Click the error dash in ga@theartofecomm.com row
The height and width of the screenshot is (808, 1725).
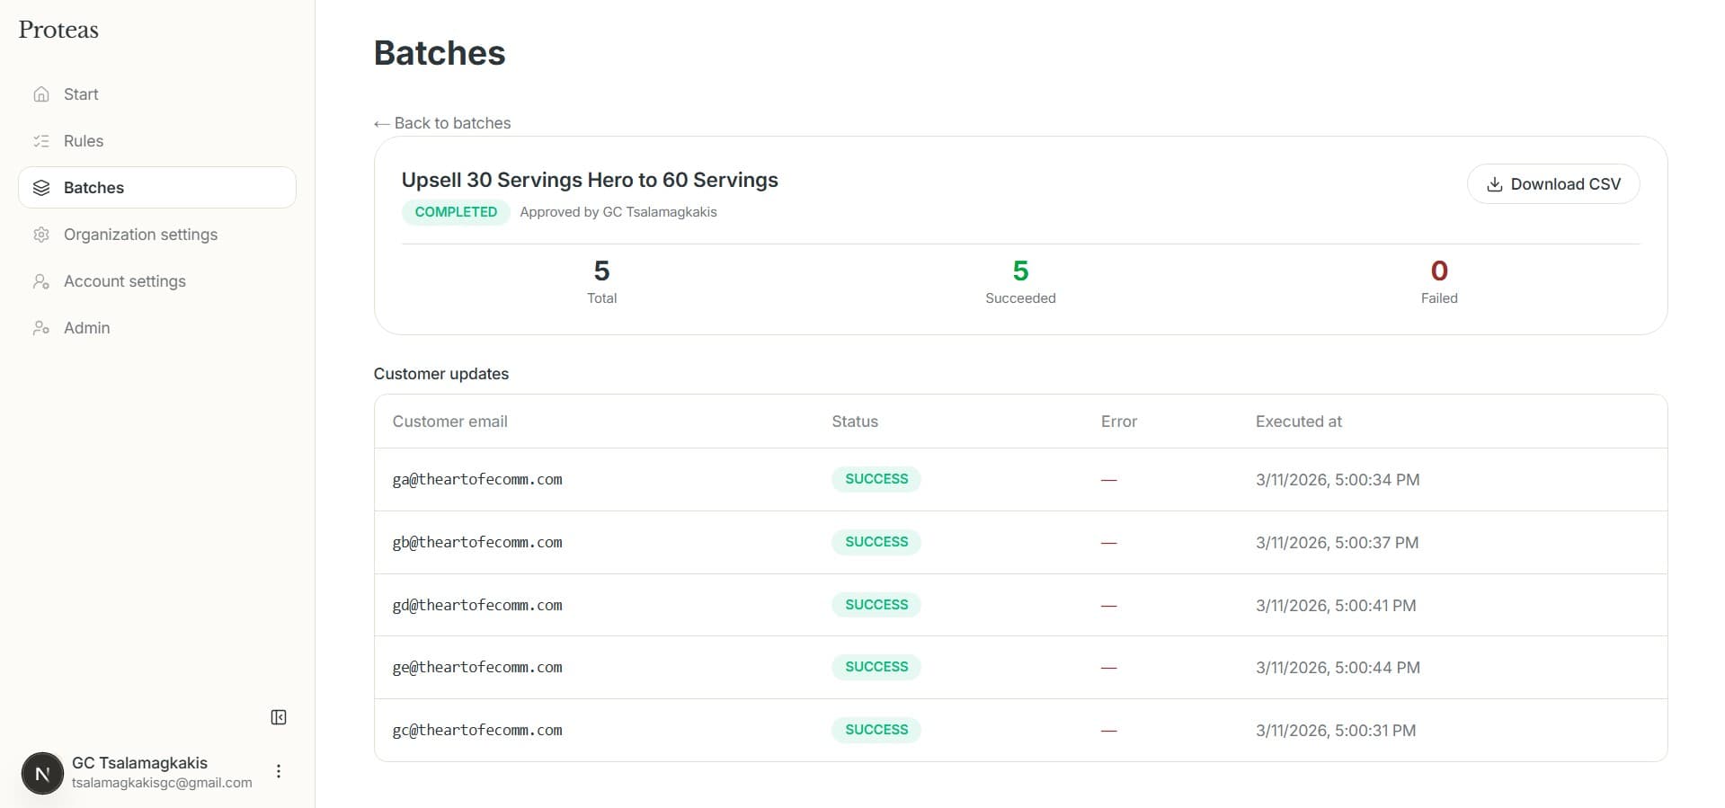pyautogui.click(x=1108, y=480)
